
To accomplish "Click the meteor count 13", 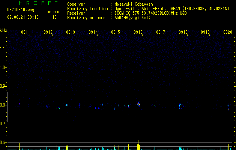I will pos(54,17).
